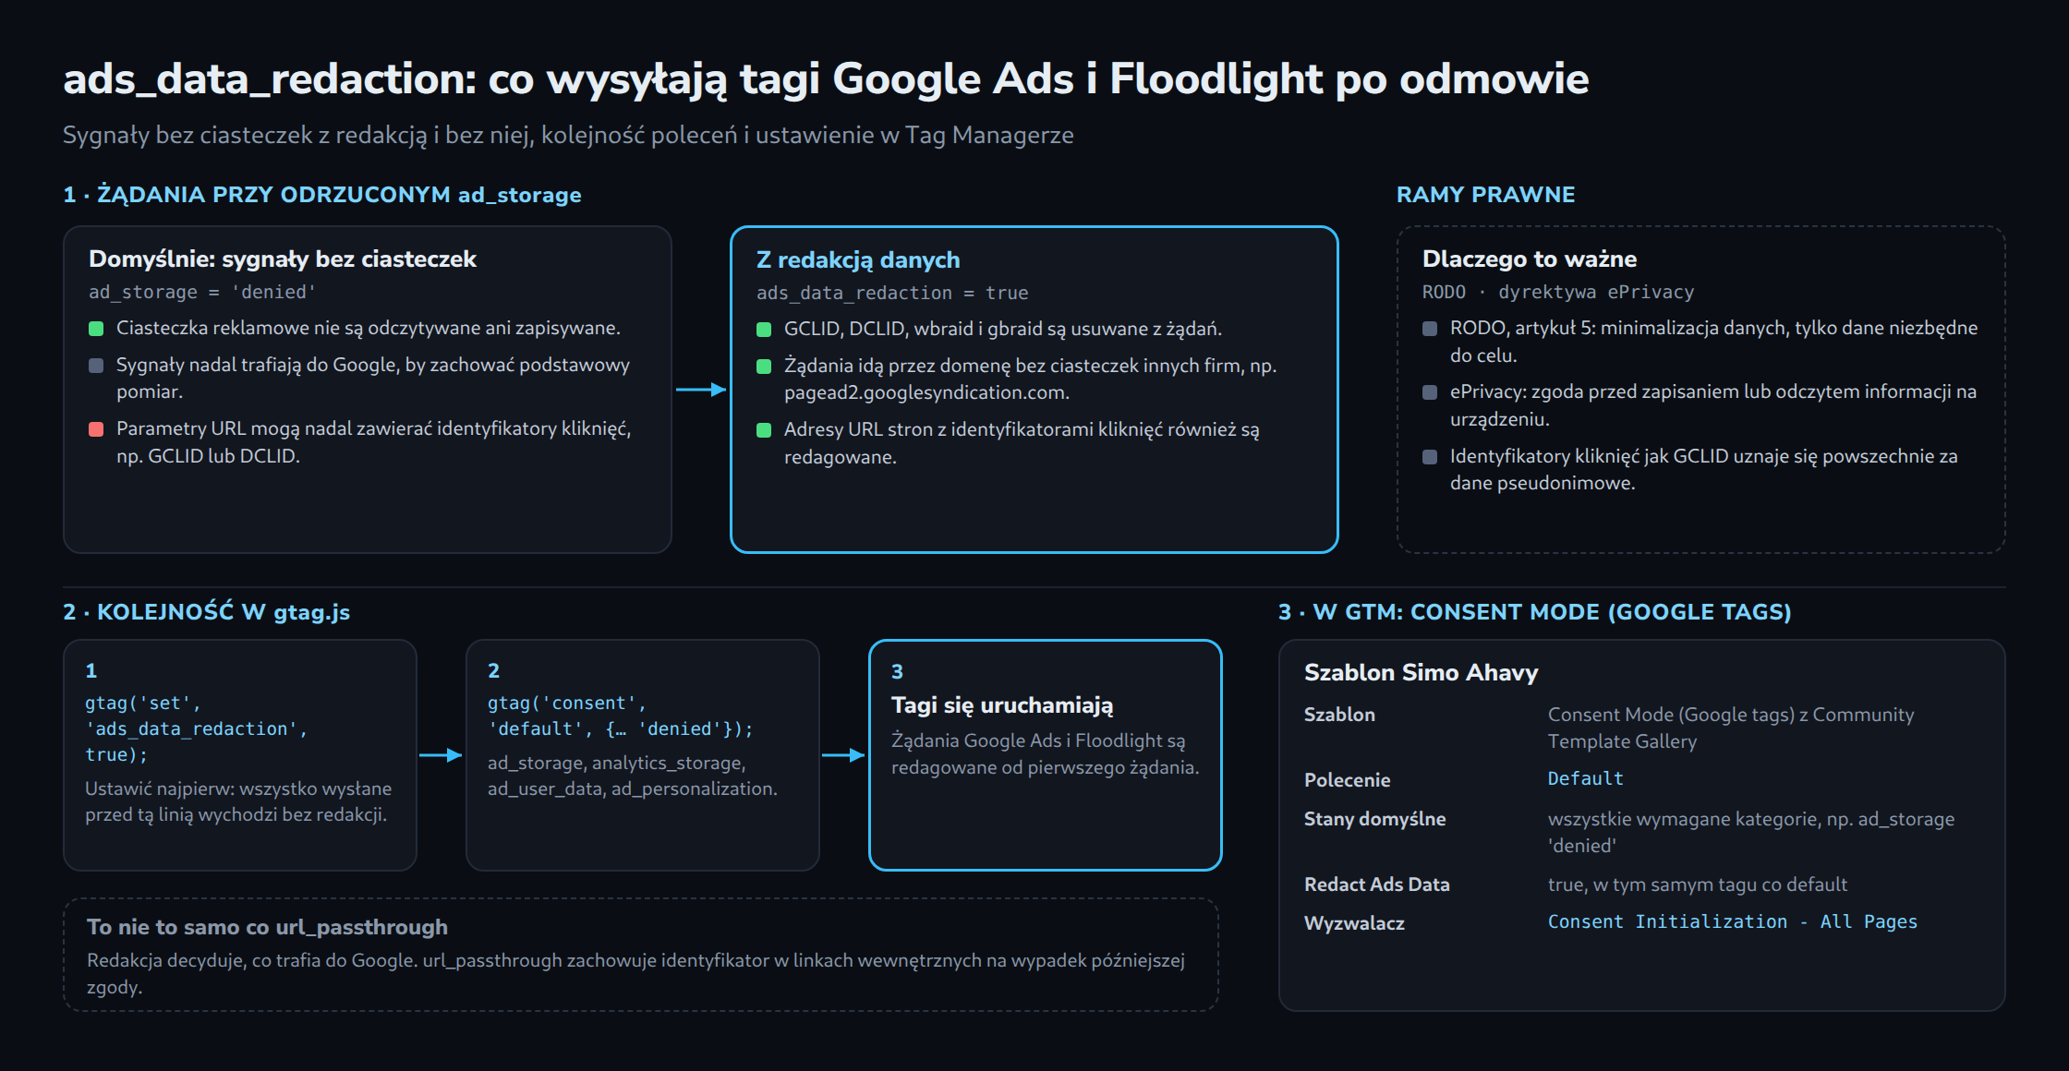The height and width of the screenshot is (1071, 2069).
Task: Click bullet 'Adresy URL stron z identyfikatorami kliknięć…'
Action: [x=1022, y=443]
